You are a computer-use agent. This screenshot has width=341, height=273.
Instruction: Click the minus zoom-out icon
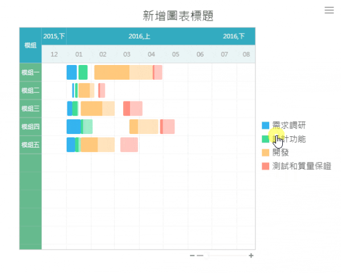[192, 255]
